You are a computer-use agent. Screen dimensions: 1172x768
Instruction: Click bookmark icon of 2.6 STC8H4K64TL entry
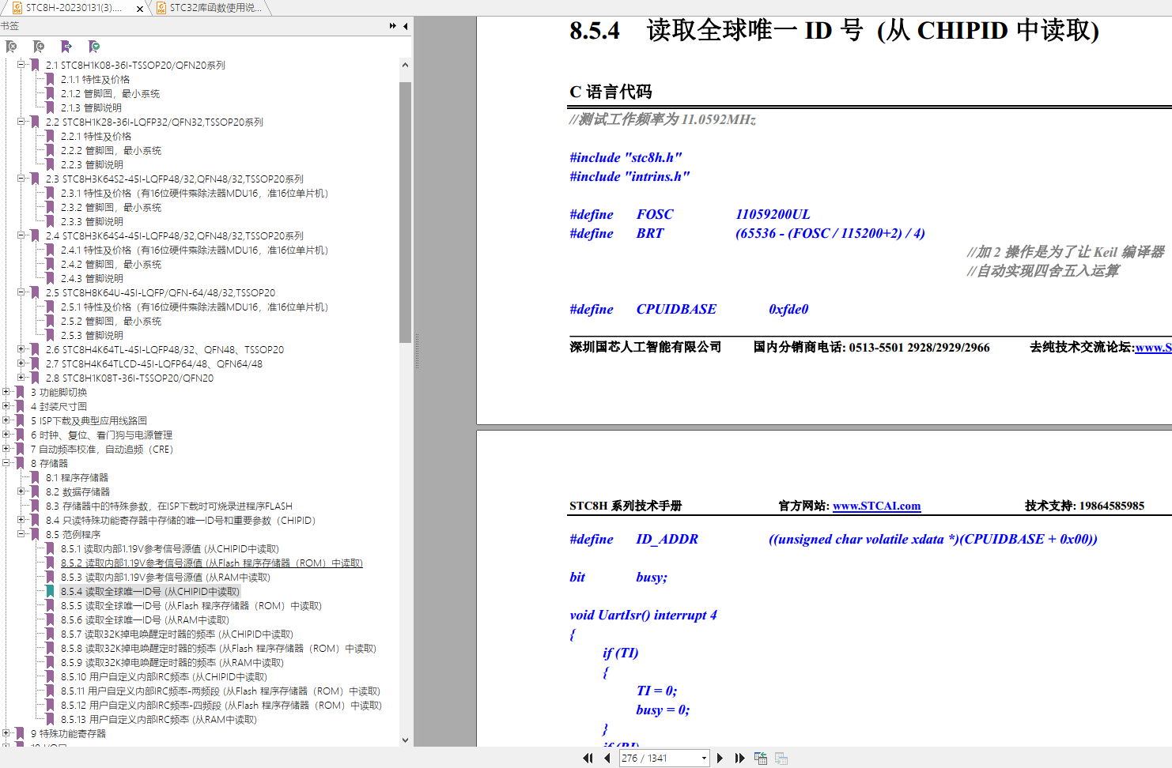pos(36,349)
